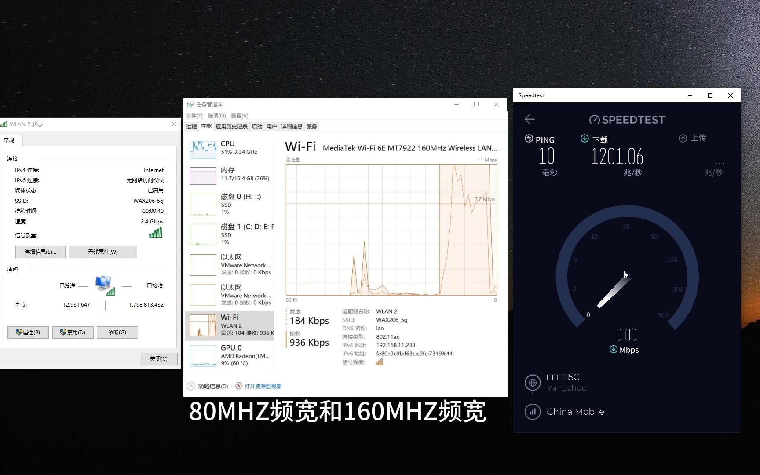
Task: Click the globe icon next to Yangzhou provider
Action: click(533, 383)
